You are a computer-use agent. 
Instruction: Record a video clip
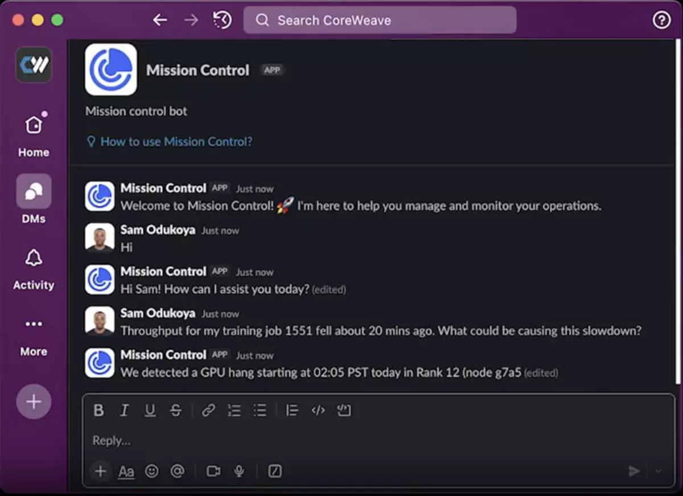213,471
